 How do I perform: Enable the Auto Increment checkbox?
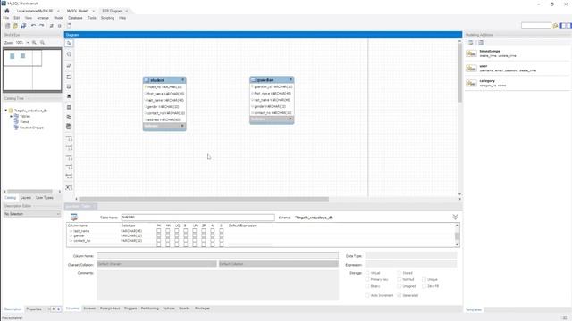[367, 295]
